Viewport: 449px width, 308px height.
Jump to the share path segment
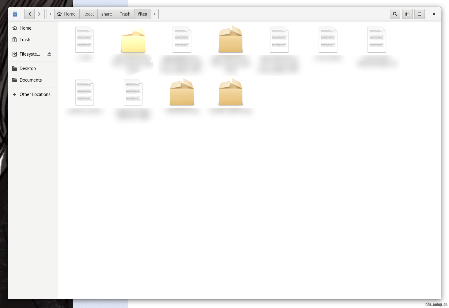tap(107, 14)
